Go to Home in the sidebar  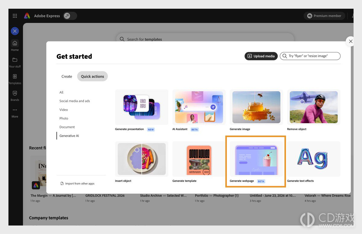[15, 45]
